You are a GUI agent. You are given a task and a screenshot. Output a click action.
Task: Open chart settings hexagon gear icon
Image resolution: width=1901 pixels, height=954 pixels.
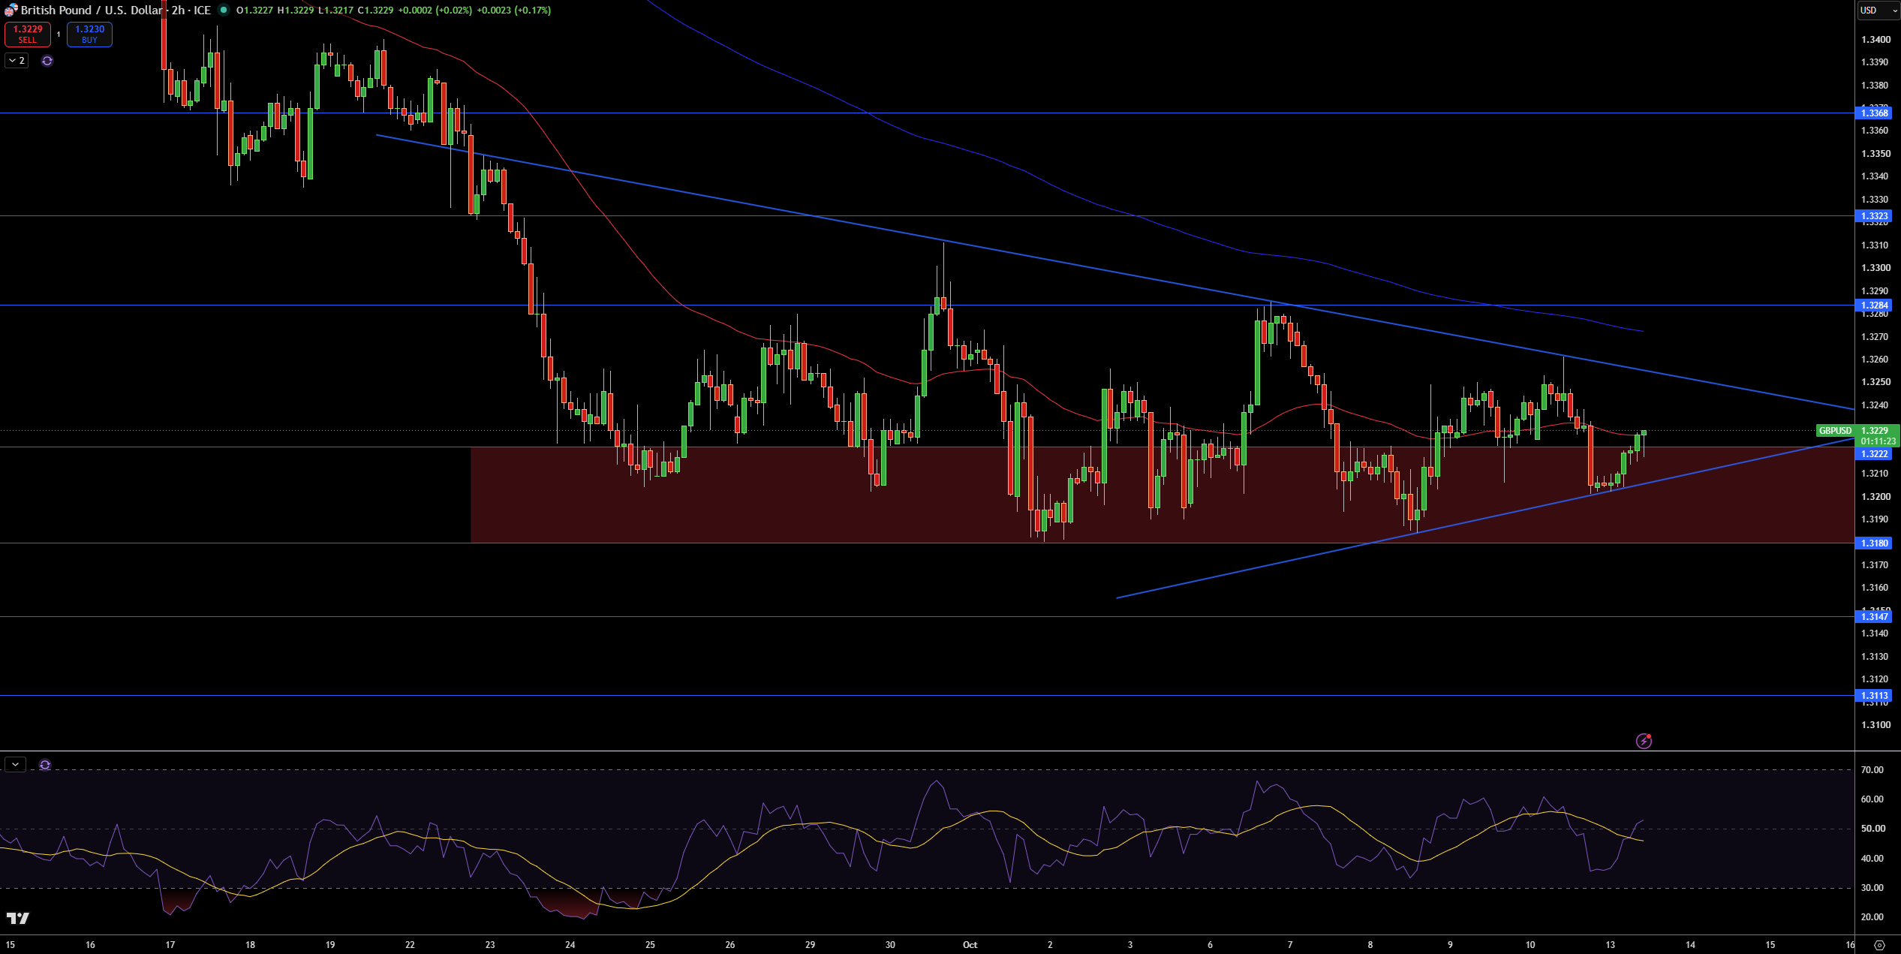(1879, 945)
